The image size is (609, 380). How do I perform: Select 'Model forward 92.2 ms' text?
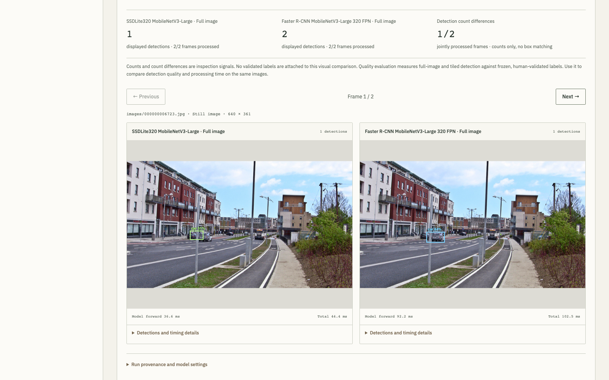(389, 316)
